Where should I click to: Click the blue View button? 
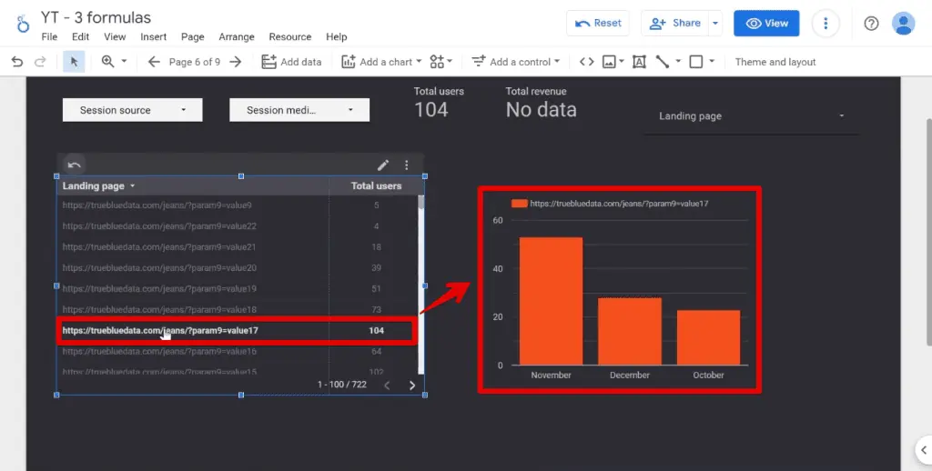pyautogui.click(x=766, y=24)
